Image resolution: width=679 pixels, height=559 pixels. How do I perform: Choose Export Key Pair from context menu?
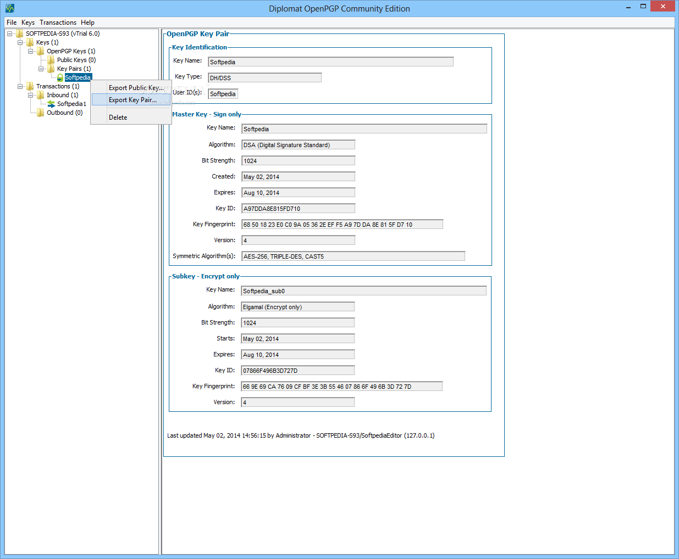point(131,100)
